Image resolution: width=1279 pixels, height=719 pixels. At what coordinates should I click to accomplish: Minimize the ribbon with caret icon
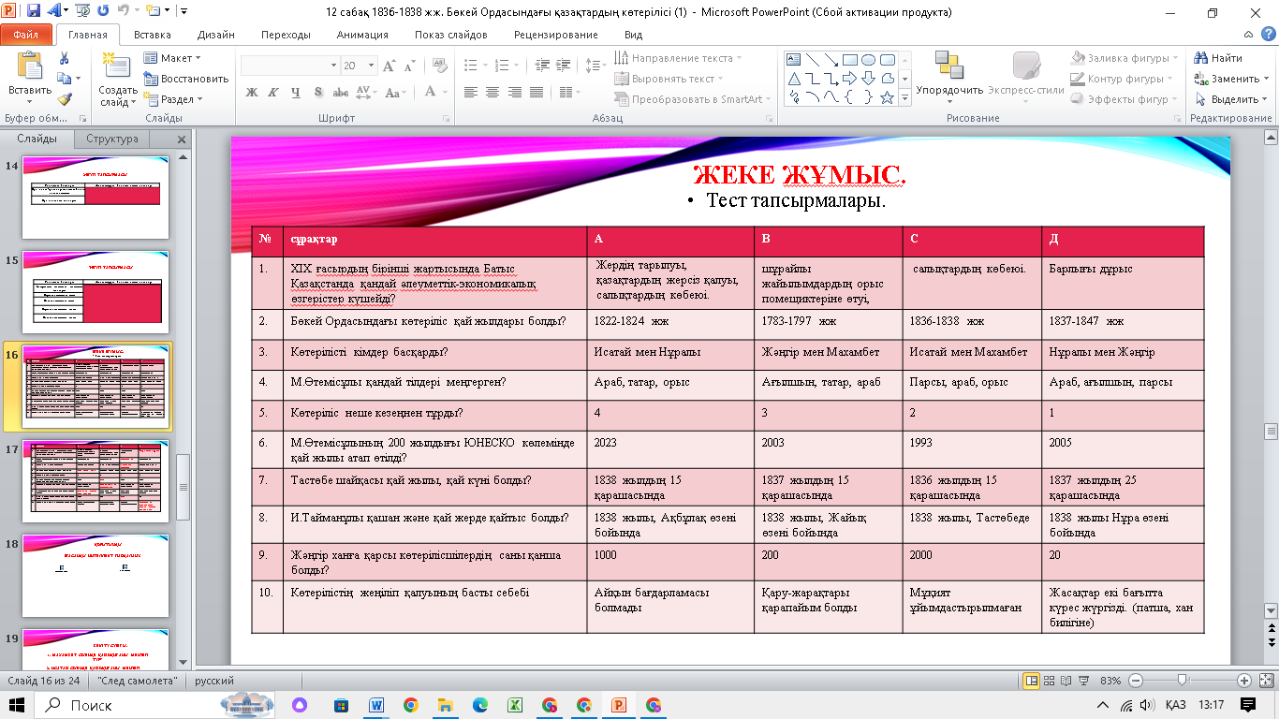(x=1249, y=35)
